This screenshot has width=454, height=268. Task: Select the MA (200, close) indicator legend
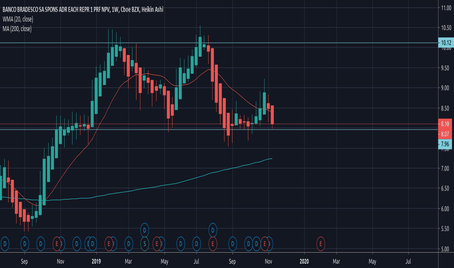(17, 29)
